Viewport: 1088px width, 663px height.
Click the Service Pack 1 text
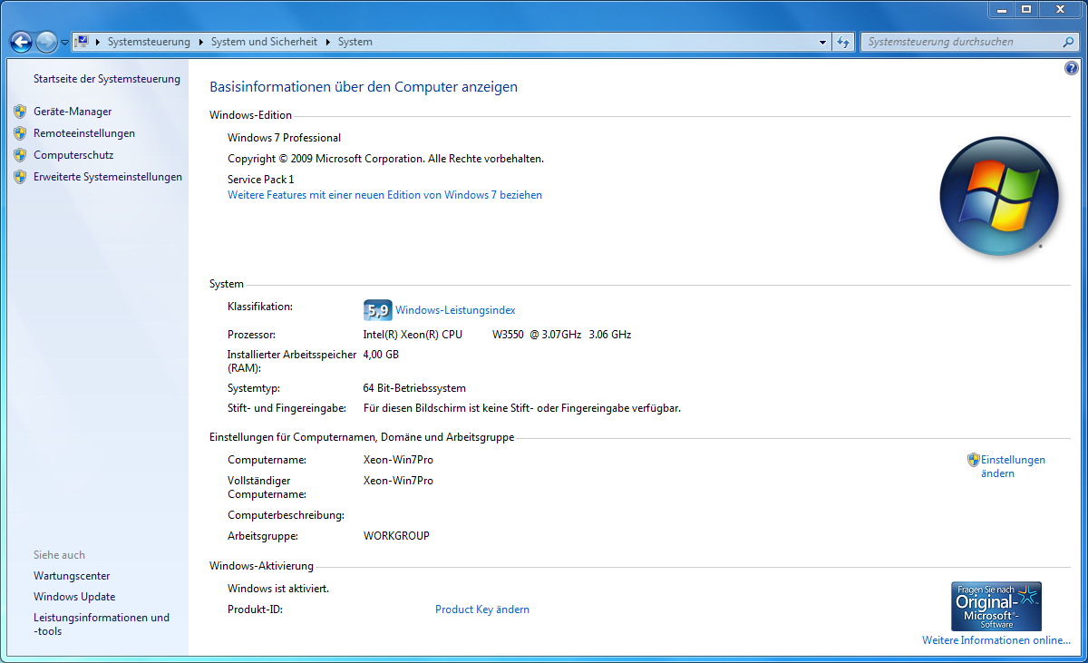(261, 180)
